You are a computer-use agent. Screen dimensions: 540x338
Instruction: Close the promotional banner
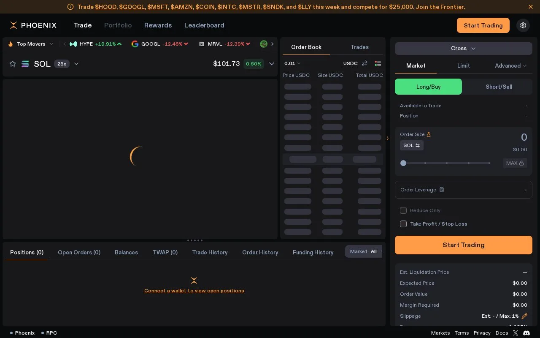531,7
